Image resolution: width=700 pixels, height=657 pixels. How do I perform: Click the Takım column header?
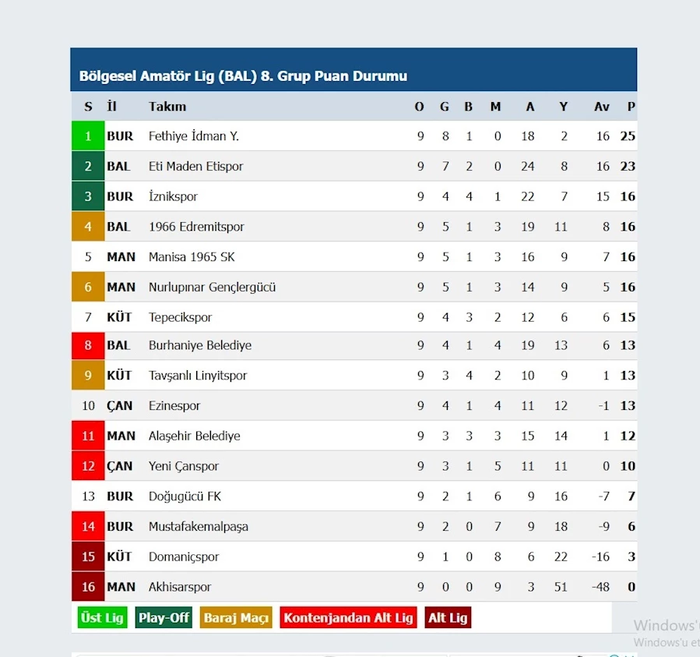pos(167,106)
